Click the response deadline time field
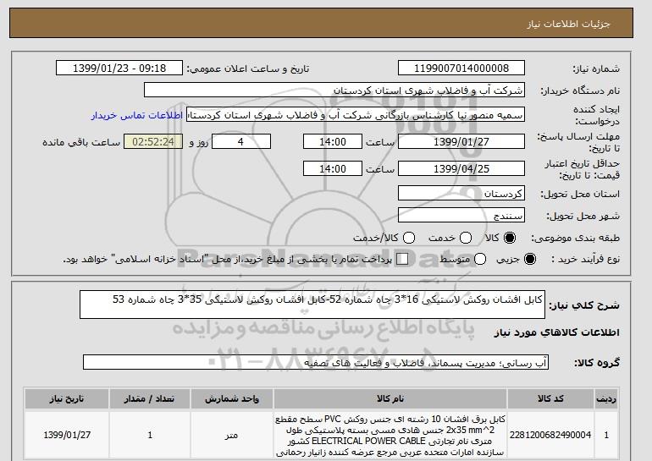 [333, 141]
